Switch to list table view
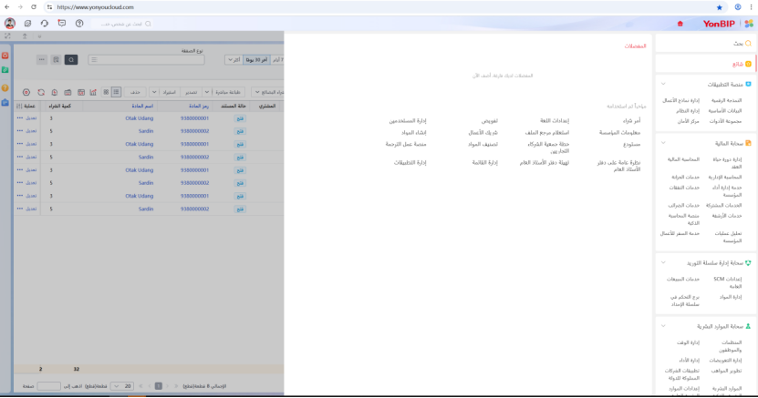The height and width of the screenshot is (398, 758). tap(116, 92)
